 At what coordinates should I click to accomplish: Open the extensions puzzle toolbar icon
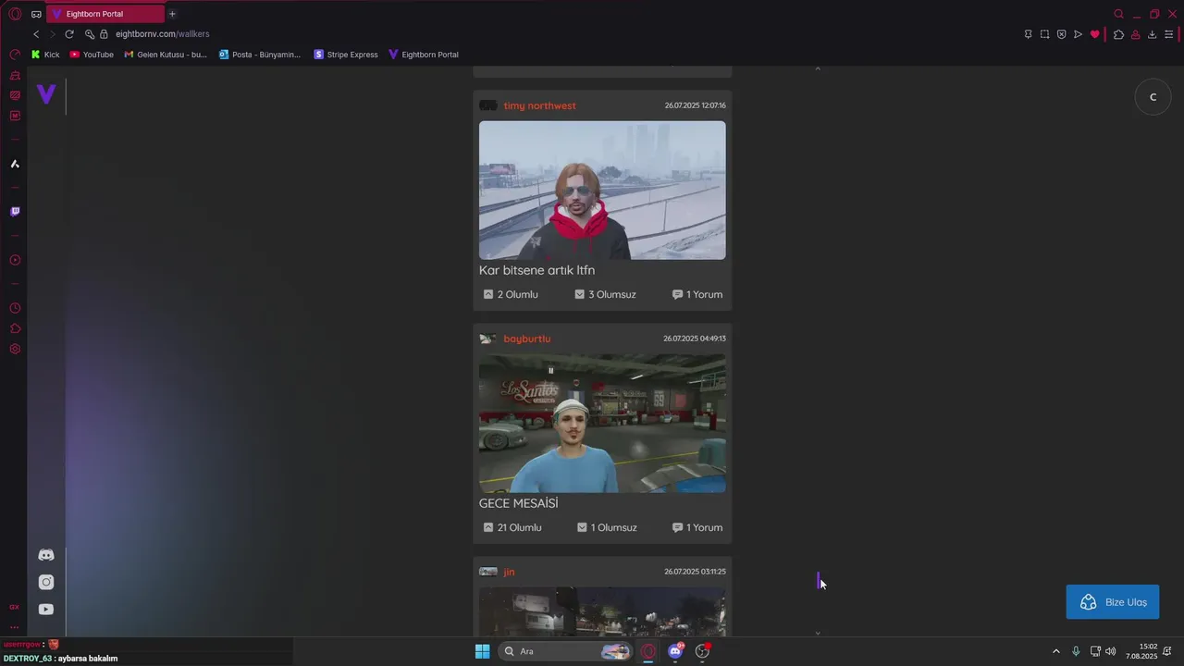1118,34
